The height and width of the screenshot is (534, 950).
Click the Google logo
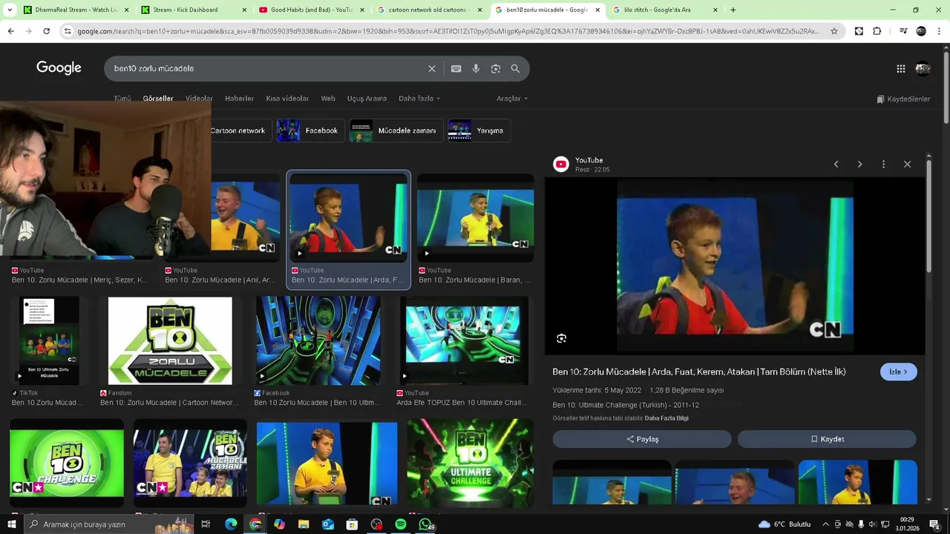tap(59, 68)
